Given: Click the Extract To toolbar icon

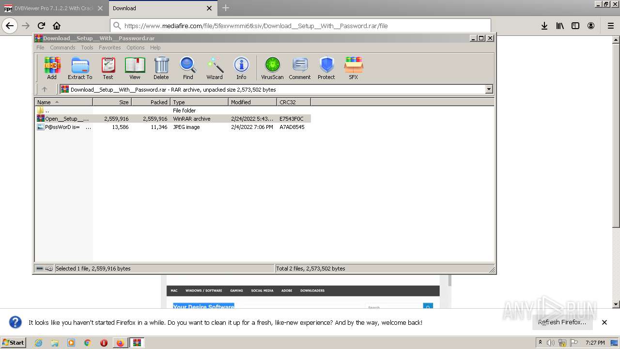Looking at the screenshot, I should click(80, 68).
